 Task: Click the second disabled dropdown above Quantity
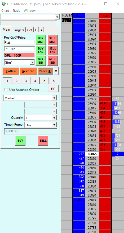[41, 112]
